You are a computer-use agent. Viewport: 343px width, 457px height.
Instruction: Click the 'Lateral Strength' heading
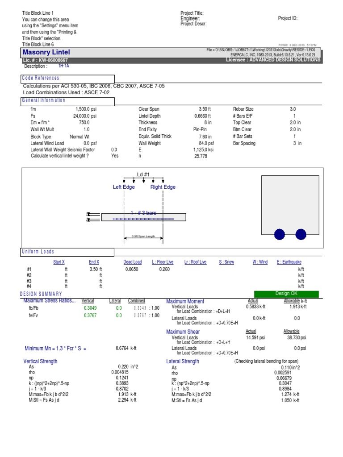click(x=183, y=361)
